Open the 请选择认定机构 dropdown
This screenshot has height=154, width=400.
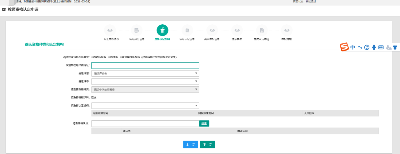pos(145,106)
